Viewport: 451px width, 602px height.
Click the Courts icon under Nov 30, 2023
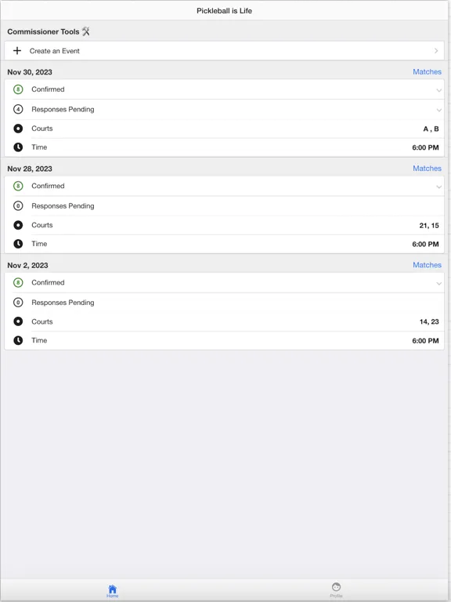18,129
